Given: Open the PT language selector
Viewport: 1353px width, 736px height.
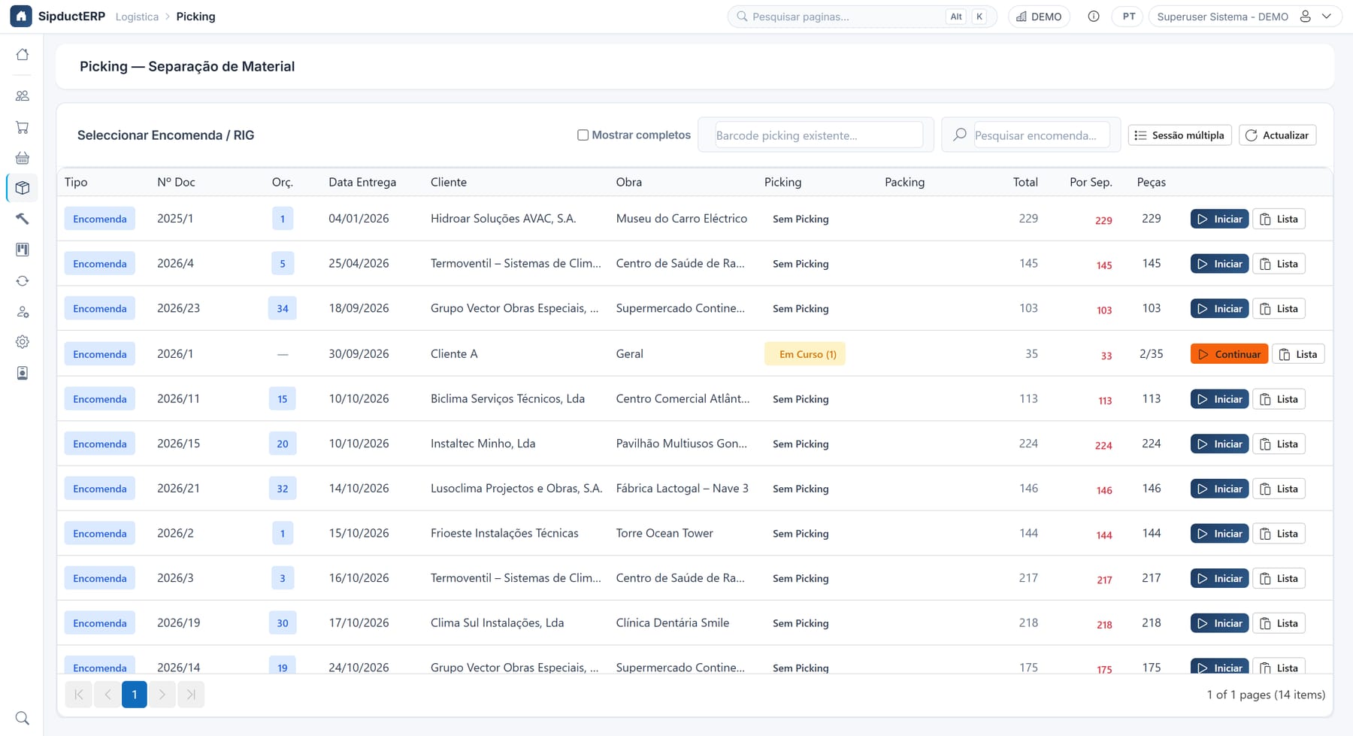Looking at the screenshot, I should point(1129,17).
